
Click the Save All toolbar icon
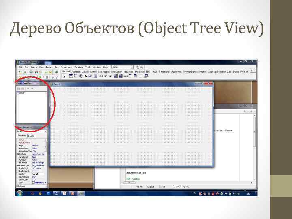[x=36, y=72]
